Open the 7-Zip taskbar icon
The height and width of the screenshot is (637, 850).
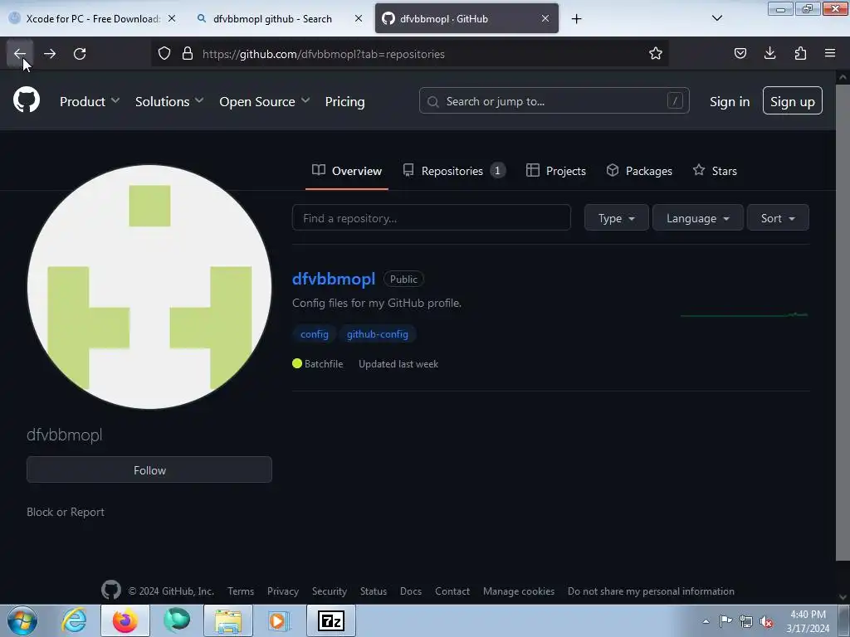330,620
